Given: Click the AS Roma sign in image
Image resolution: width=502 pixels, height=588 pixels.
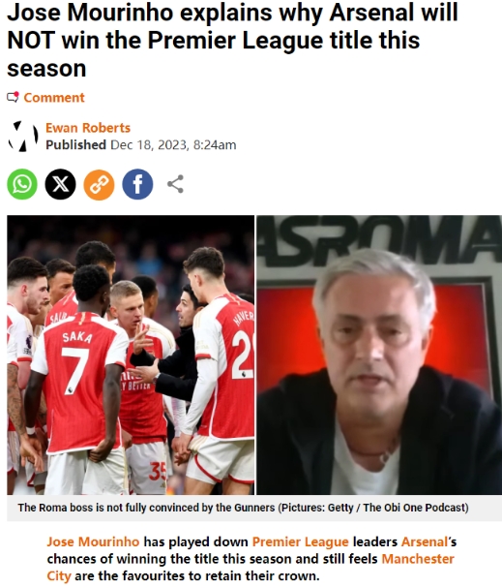Looking at the screenshot, I should click(x=379, y=241).
